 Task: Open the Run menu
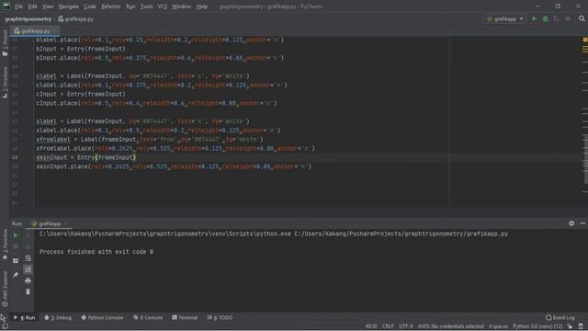click(x=130, y=6)
